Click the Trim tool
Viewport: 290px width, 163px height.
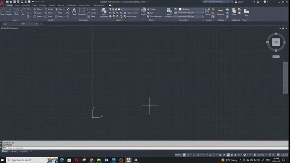tap(59, 9)
